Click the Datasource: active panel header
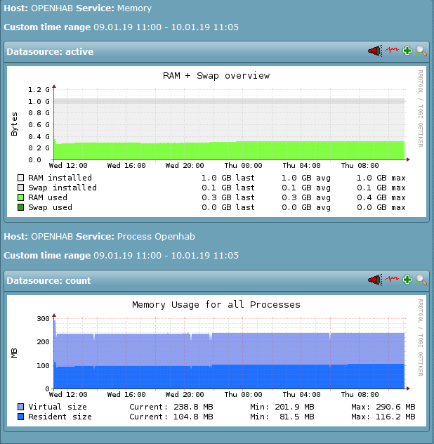Image resolution: width=434 pixels, height=444 pixels. click(51, 51)
